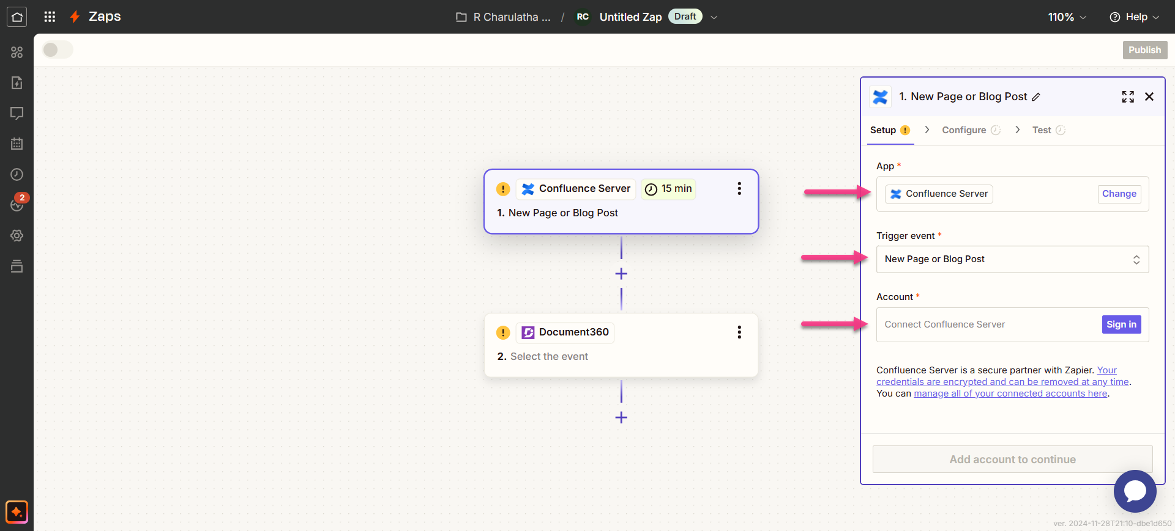The image size is (1175, 531).
Task: Open the chat support bubble
Action: [x=1135, y=491]
